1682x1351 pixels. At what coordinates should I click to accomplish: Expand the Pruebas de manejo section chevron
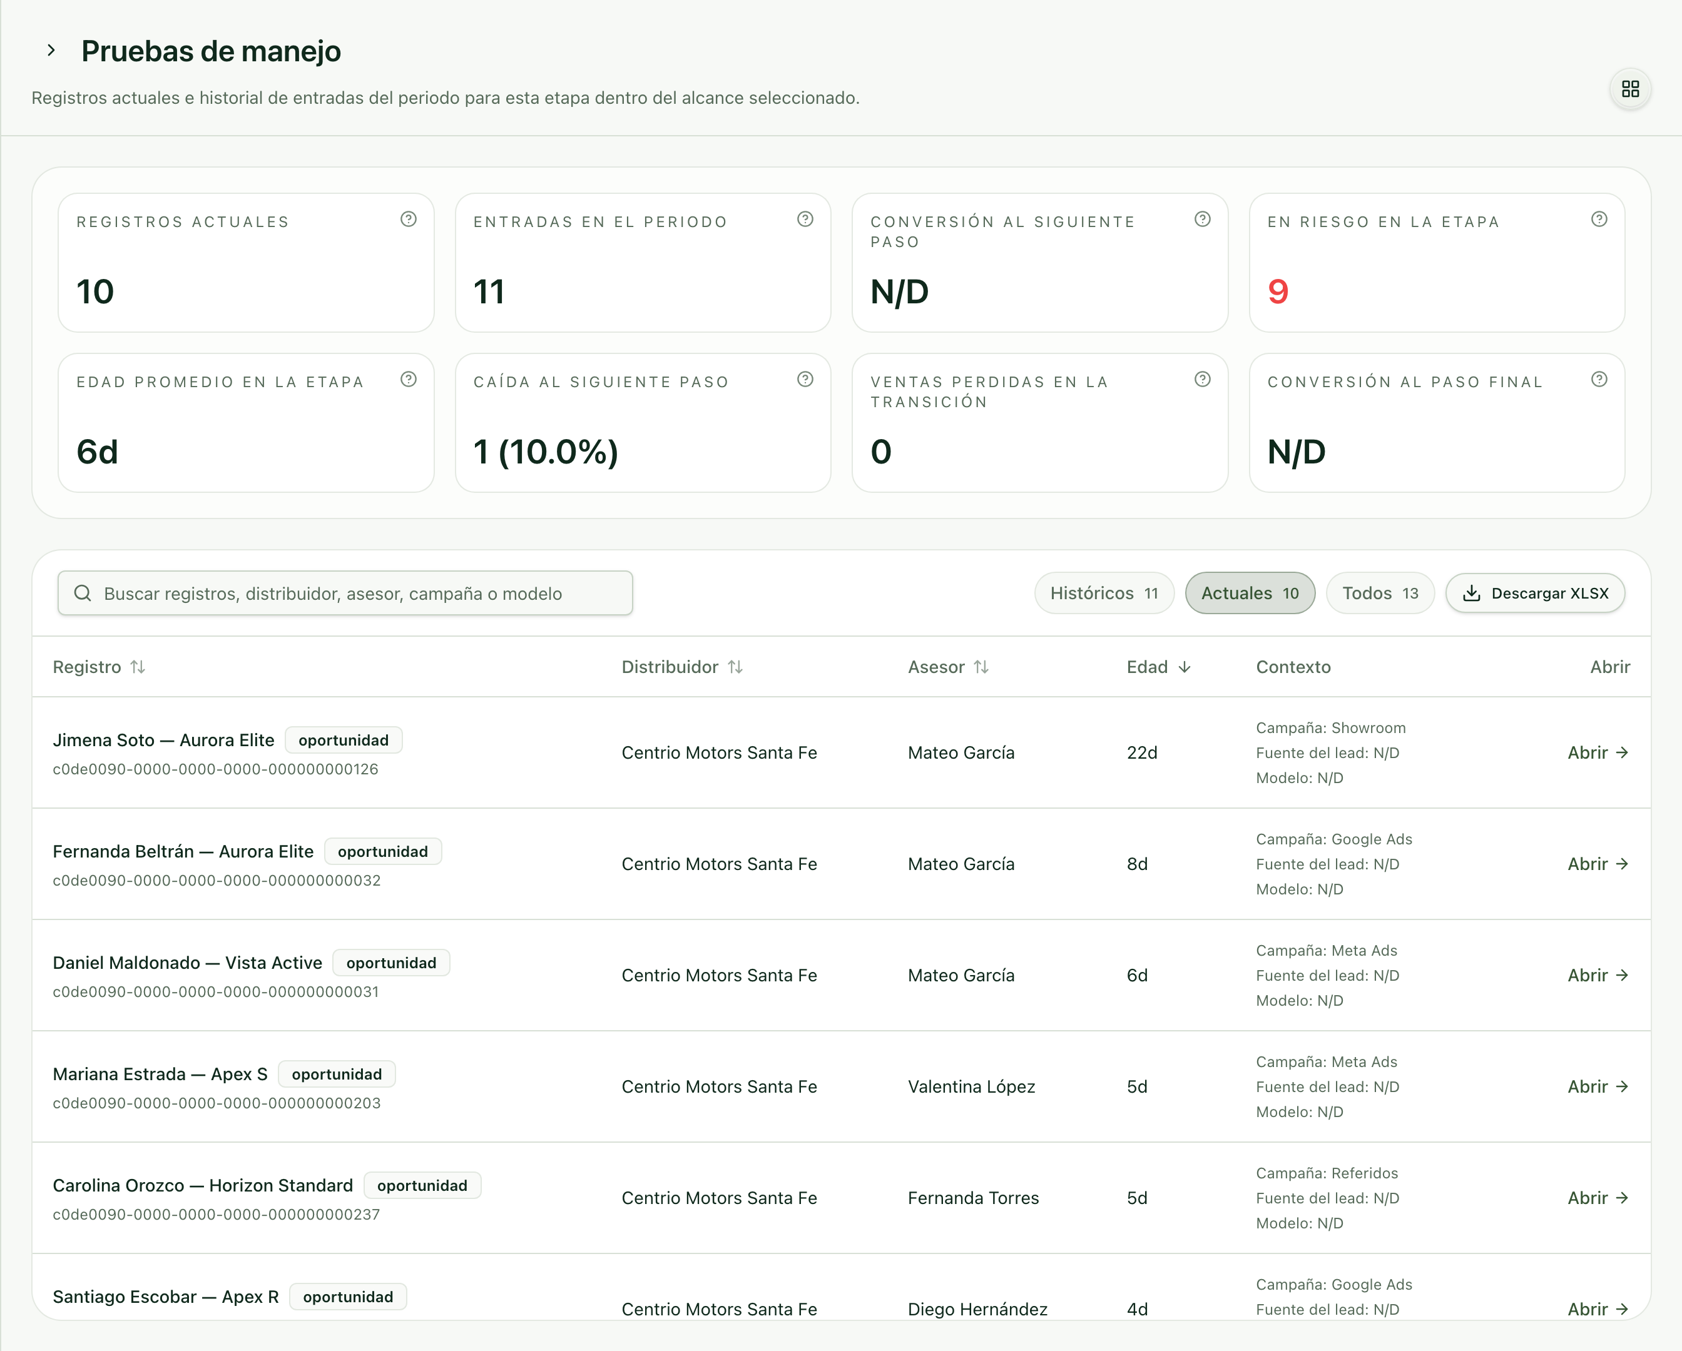click(51, 51)
